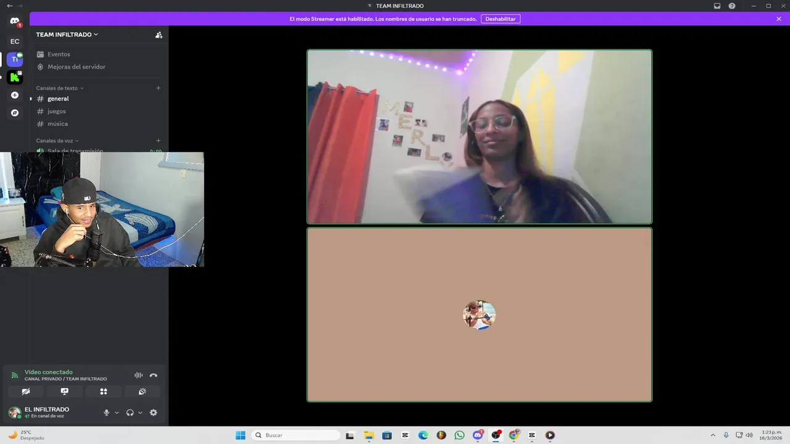Open the taskbar clock and date
The width and height of the screenshot is (790, 444).
pyautogui.click(x=771, y=435)
